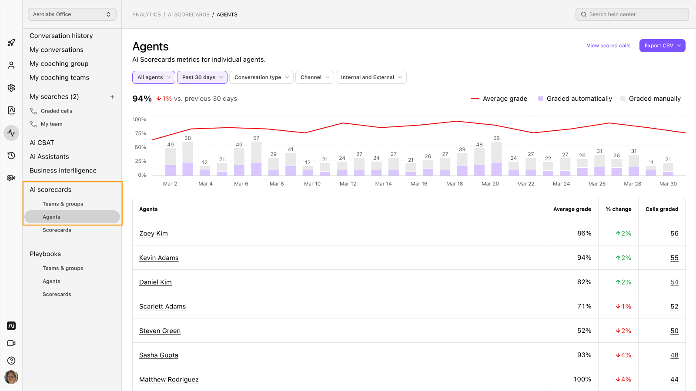Select the analytics pulse icon in left rail
This screenshot has width=696, height=391.
[x=11, y=133]
